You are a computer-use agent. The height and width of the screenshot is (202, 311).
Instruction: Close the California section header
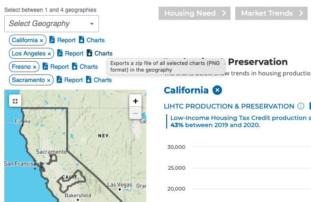click(x=217, y=90)
